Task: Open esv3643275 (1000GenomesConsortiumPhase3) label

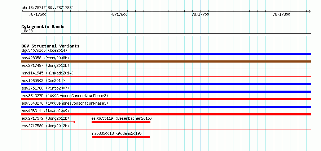Action: (65, 96)
